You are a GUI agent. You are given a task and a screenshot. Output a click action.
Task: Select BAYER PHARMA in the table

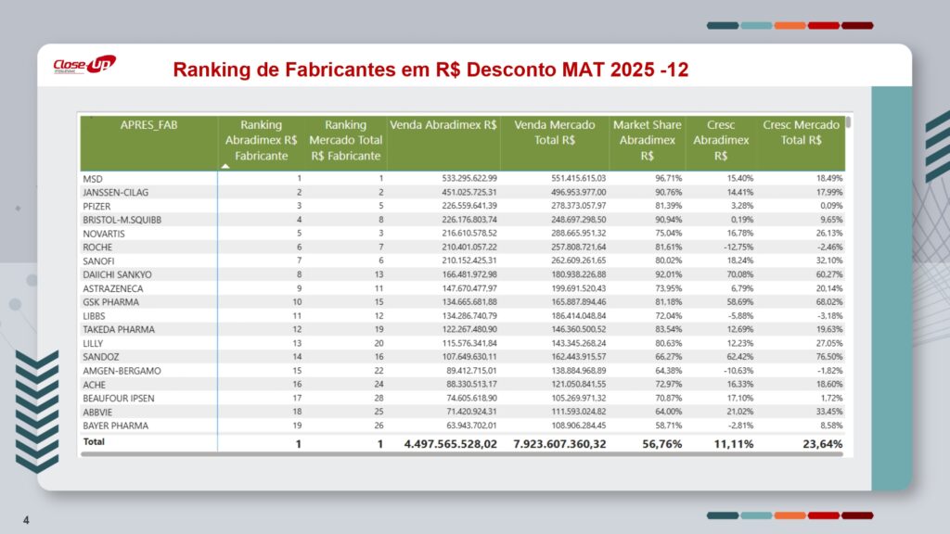pos(115,426)
